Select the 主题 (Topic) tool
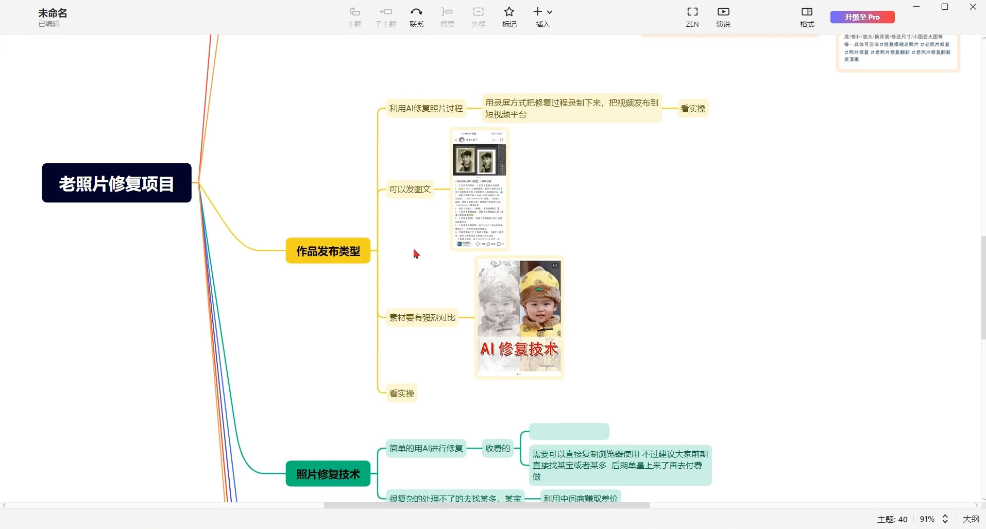 [354, 16]
